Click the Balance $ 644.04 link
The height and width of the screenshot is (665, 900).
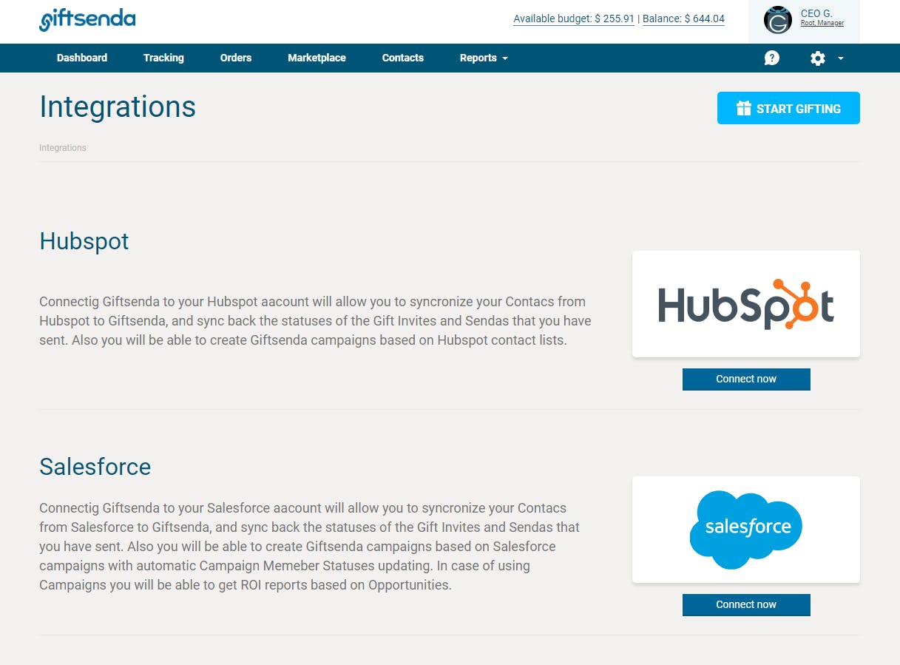[x=683, y=19]
